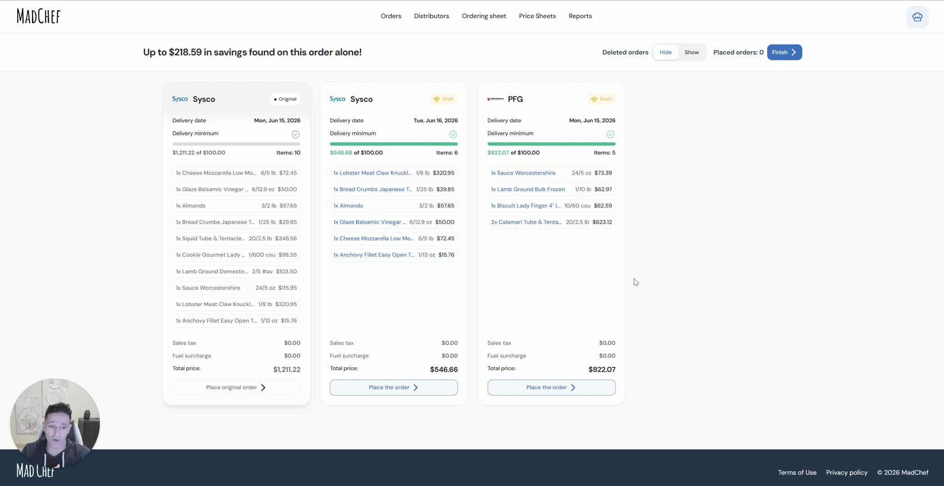Click the Finish button
Image resolution: width=944 pixels, height=486 pixels.
coord(784,52)
